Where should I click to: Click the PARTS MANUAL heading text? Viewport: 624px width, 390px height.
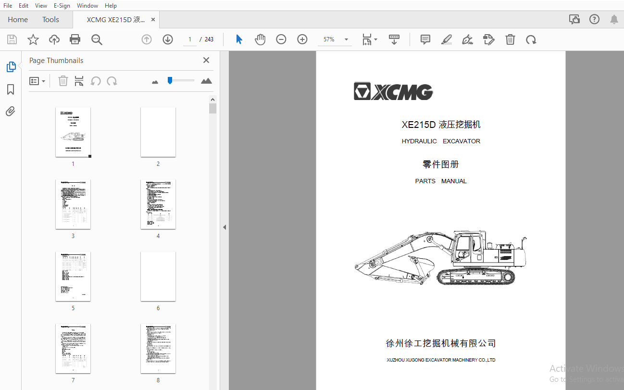tap(441, 181)
